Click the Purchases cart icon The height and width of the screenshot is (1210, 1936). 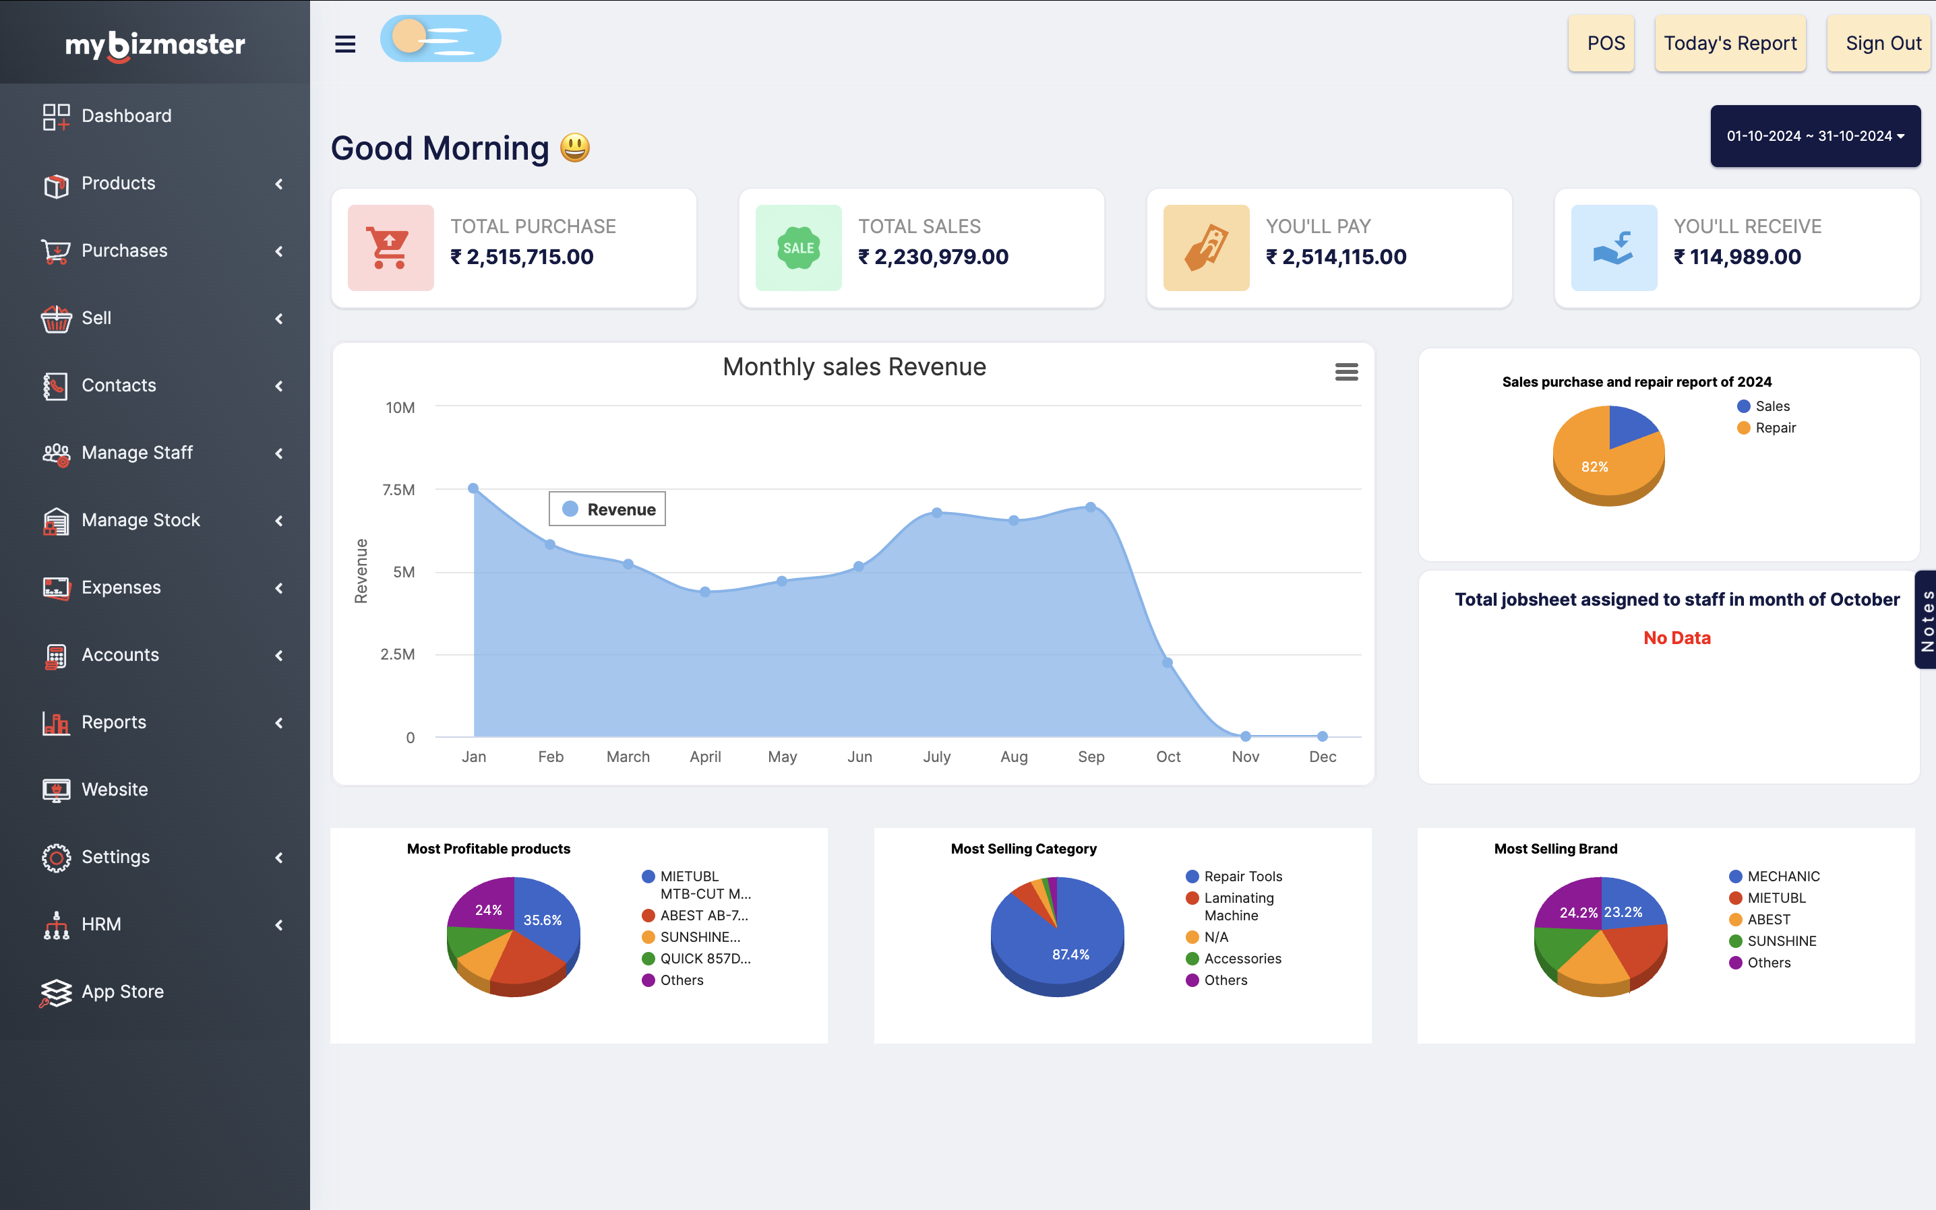click(56, 252)
